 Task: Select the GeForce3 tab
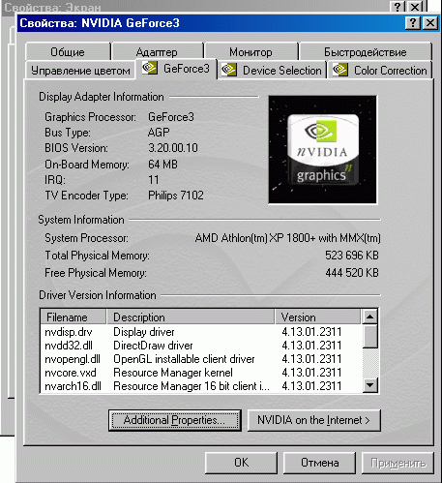coord(176,69)
